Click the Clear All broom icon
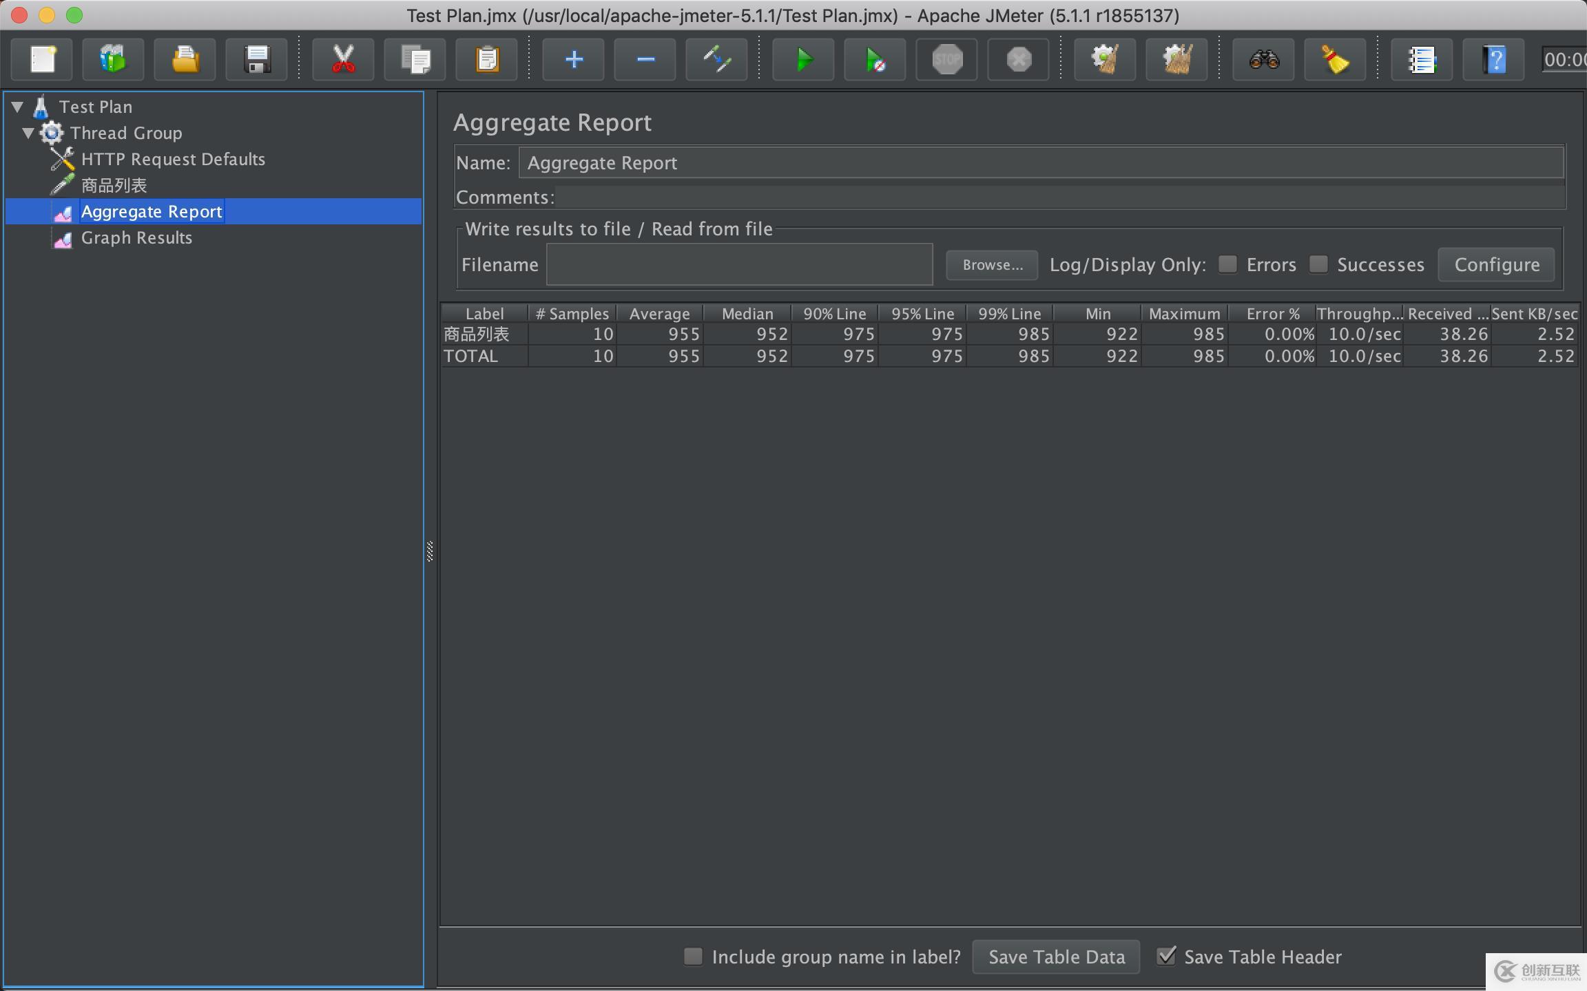 [x=1176, y=60]
